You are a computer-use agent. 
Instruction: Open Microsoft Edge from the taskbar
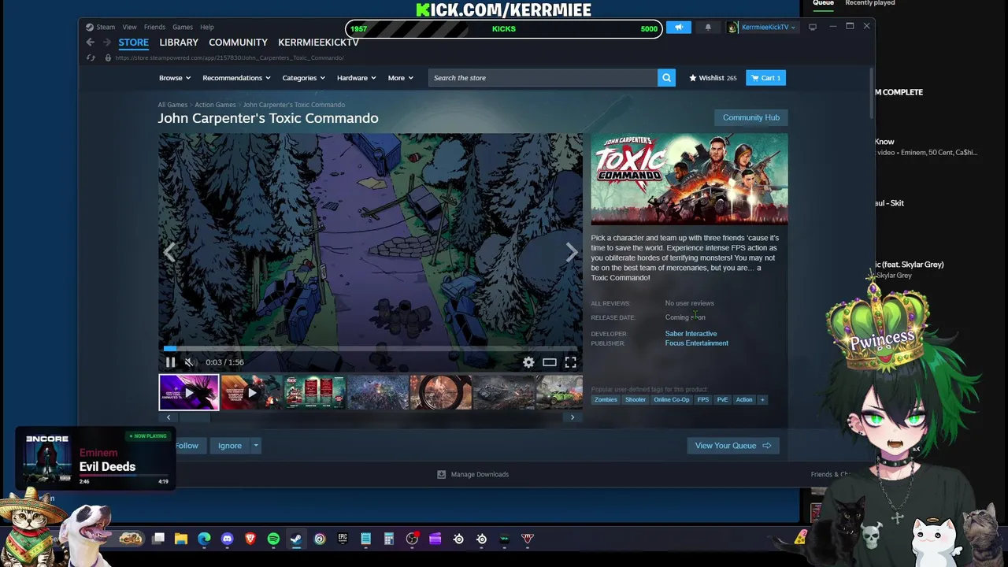[x=204, y=539]
